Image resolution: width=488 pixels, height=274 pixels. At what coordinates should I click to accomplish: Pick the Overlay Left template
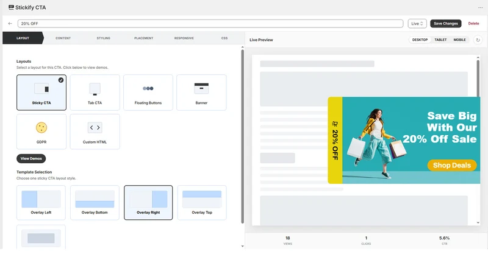pos(41,203)
